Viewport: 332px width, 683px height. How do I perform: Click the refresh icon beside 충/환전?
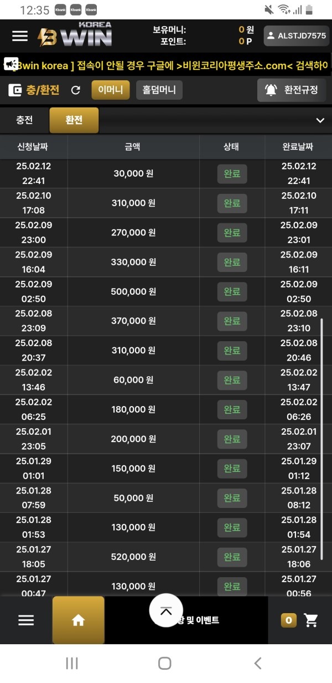[x=76, y=90]
